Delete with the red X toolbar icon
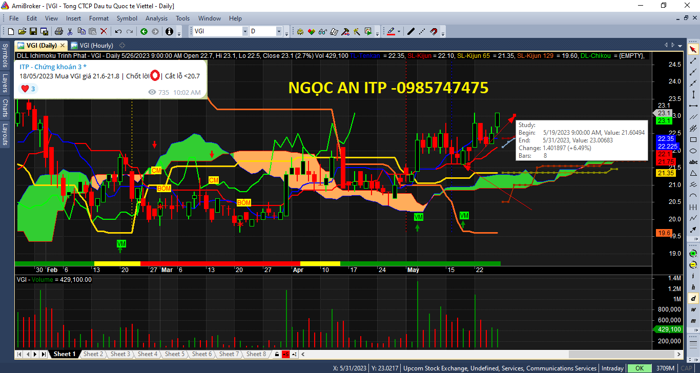Screen dimensions: 700x373 104,31
